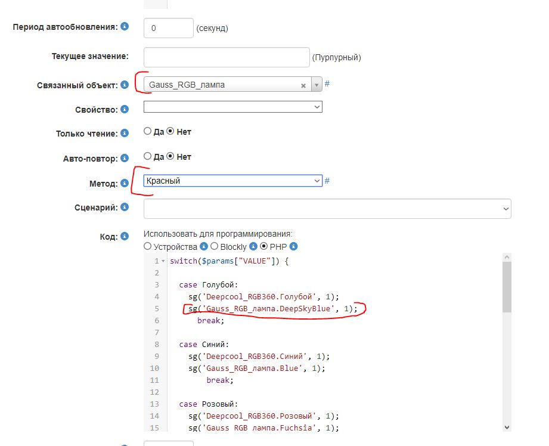
Task: Focus the Текущее значение input field
Action: [227, 57]
